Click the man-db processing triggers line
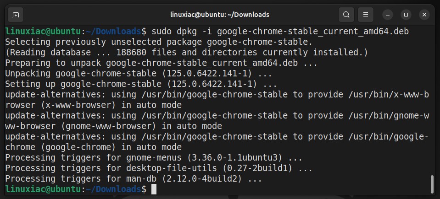 click(x=134, y=178)
